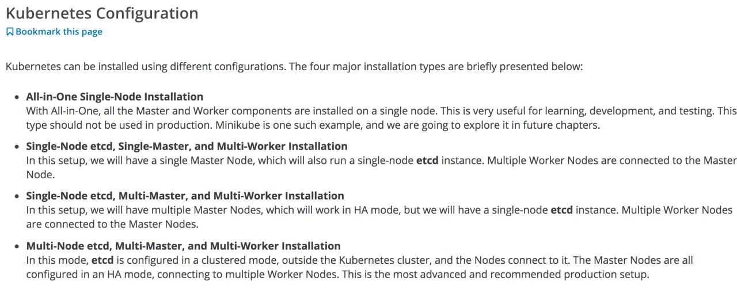Click the intro sentence about four installation types
This screenshot has height=296, width=737.
tap(294, 67)
